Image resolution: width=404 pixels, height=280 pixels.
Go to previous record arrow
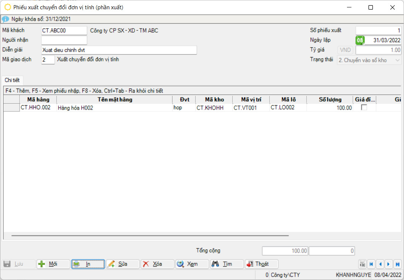click(x=380, y=264)
